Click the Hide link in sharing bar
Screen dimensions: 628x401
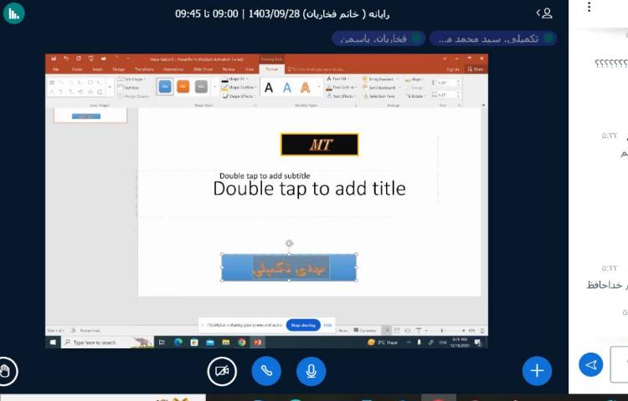tap(327, 325)
